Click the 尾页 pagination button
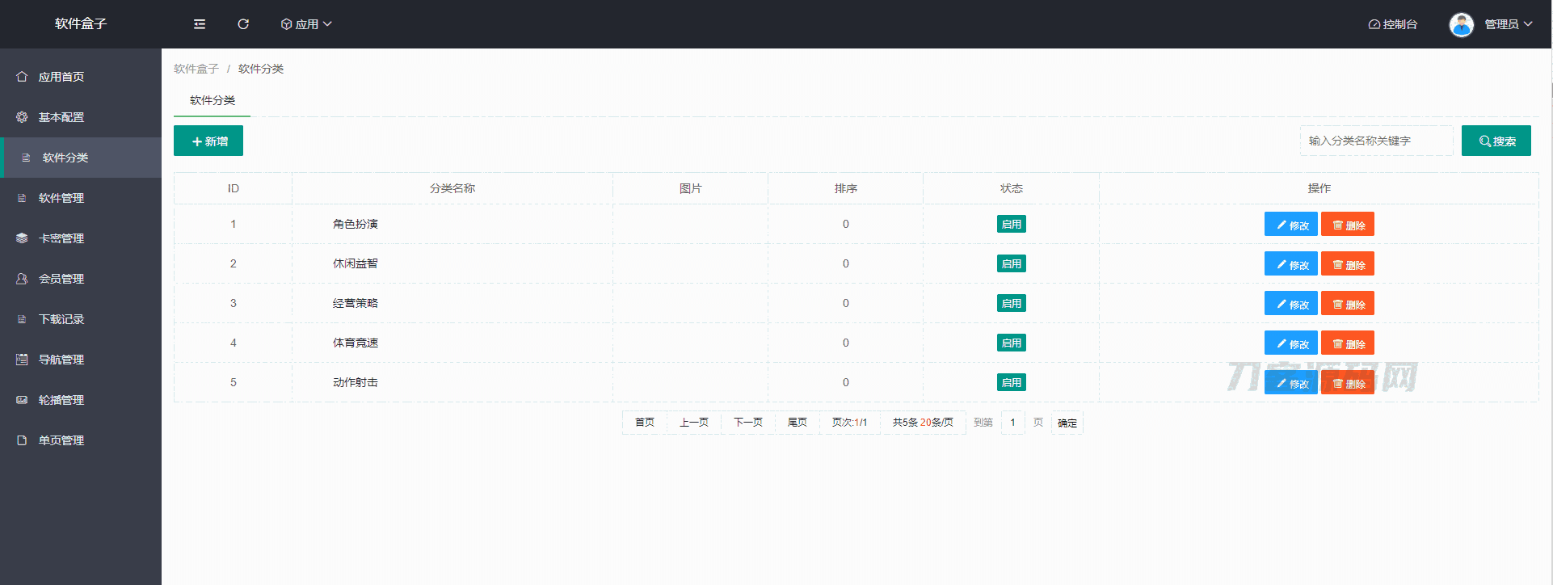 pos(798,423)
